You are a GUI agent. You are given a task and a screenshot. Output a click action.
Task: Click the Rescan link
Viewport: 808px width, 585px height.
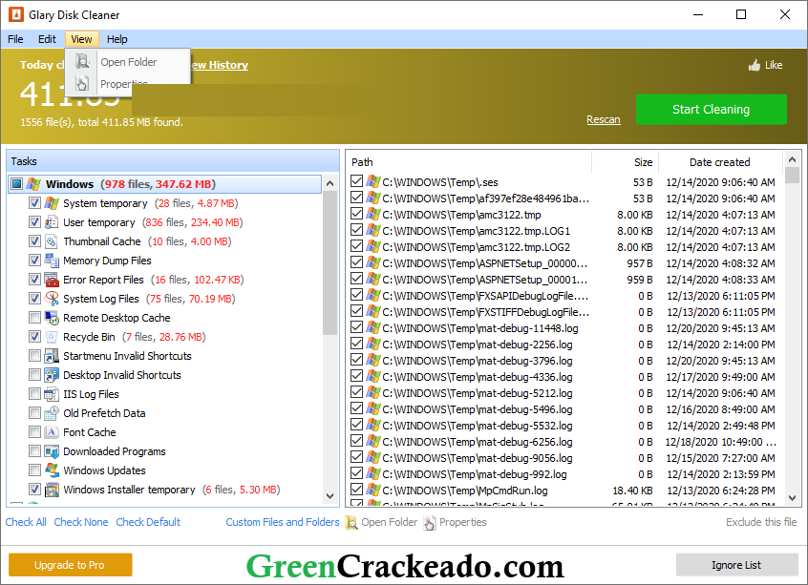(604, 118)
